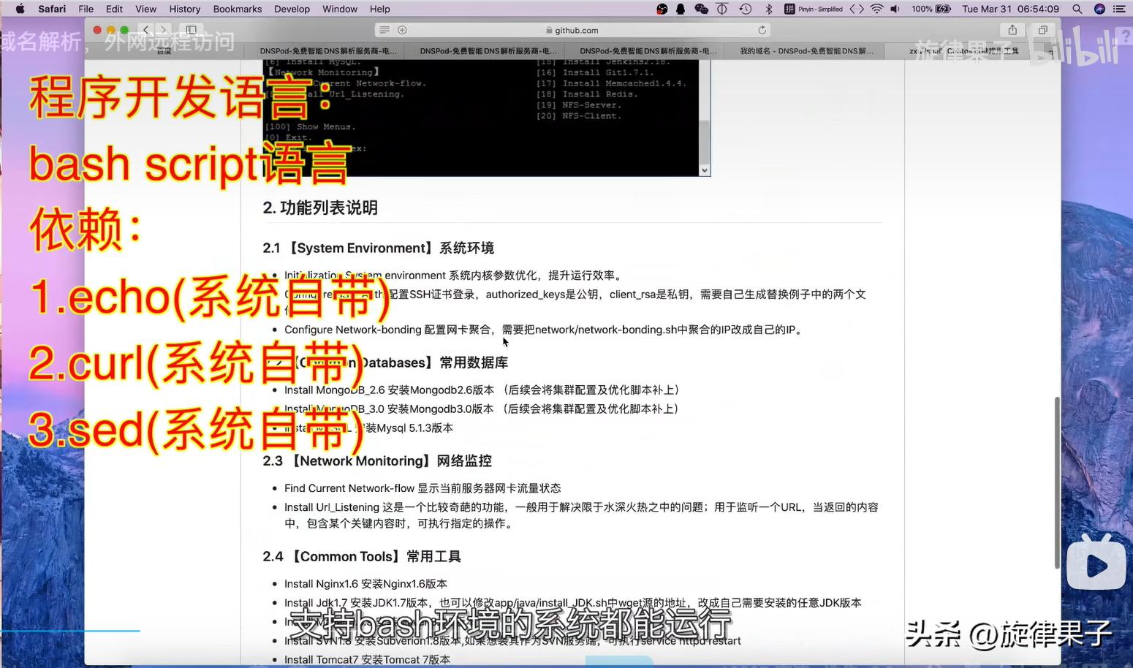The image size is (1133, 668).
Task: Open the History menu
Action: coord(184,9)
